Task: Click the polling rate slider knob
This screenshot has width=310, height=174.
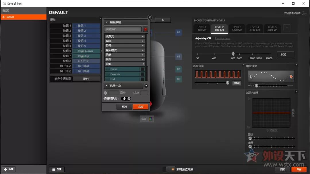Action: click(228, 83)
